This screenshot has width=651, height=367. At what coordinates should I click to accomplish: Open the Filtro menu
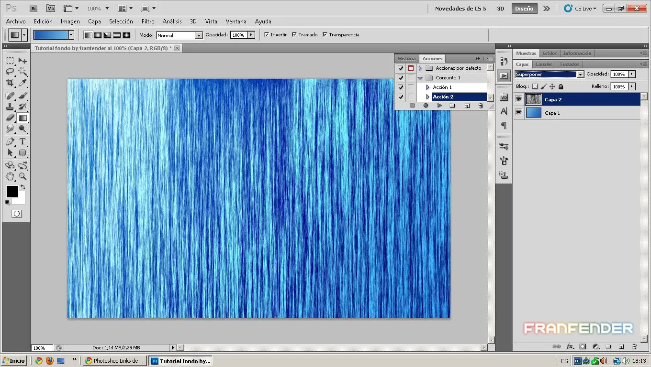point(148,22)
